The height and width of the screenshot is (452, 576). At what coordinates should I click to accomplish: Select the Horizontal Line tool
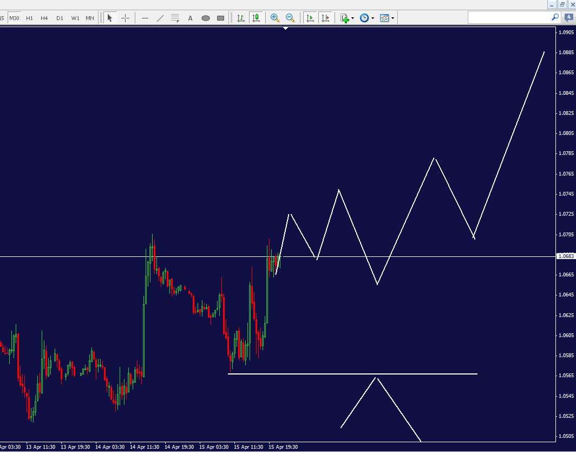coord(145,18)
